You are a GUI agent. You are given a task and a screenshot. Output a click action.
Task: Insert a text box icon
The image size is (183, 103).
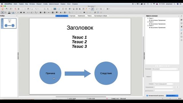pos(83,9)
